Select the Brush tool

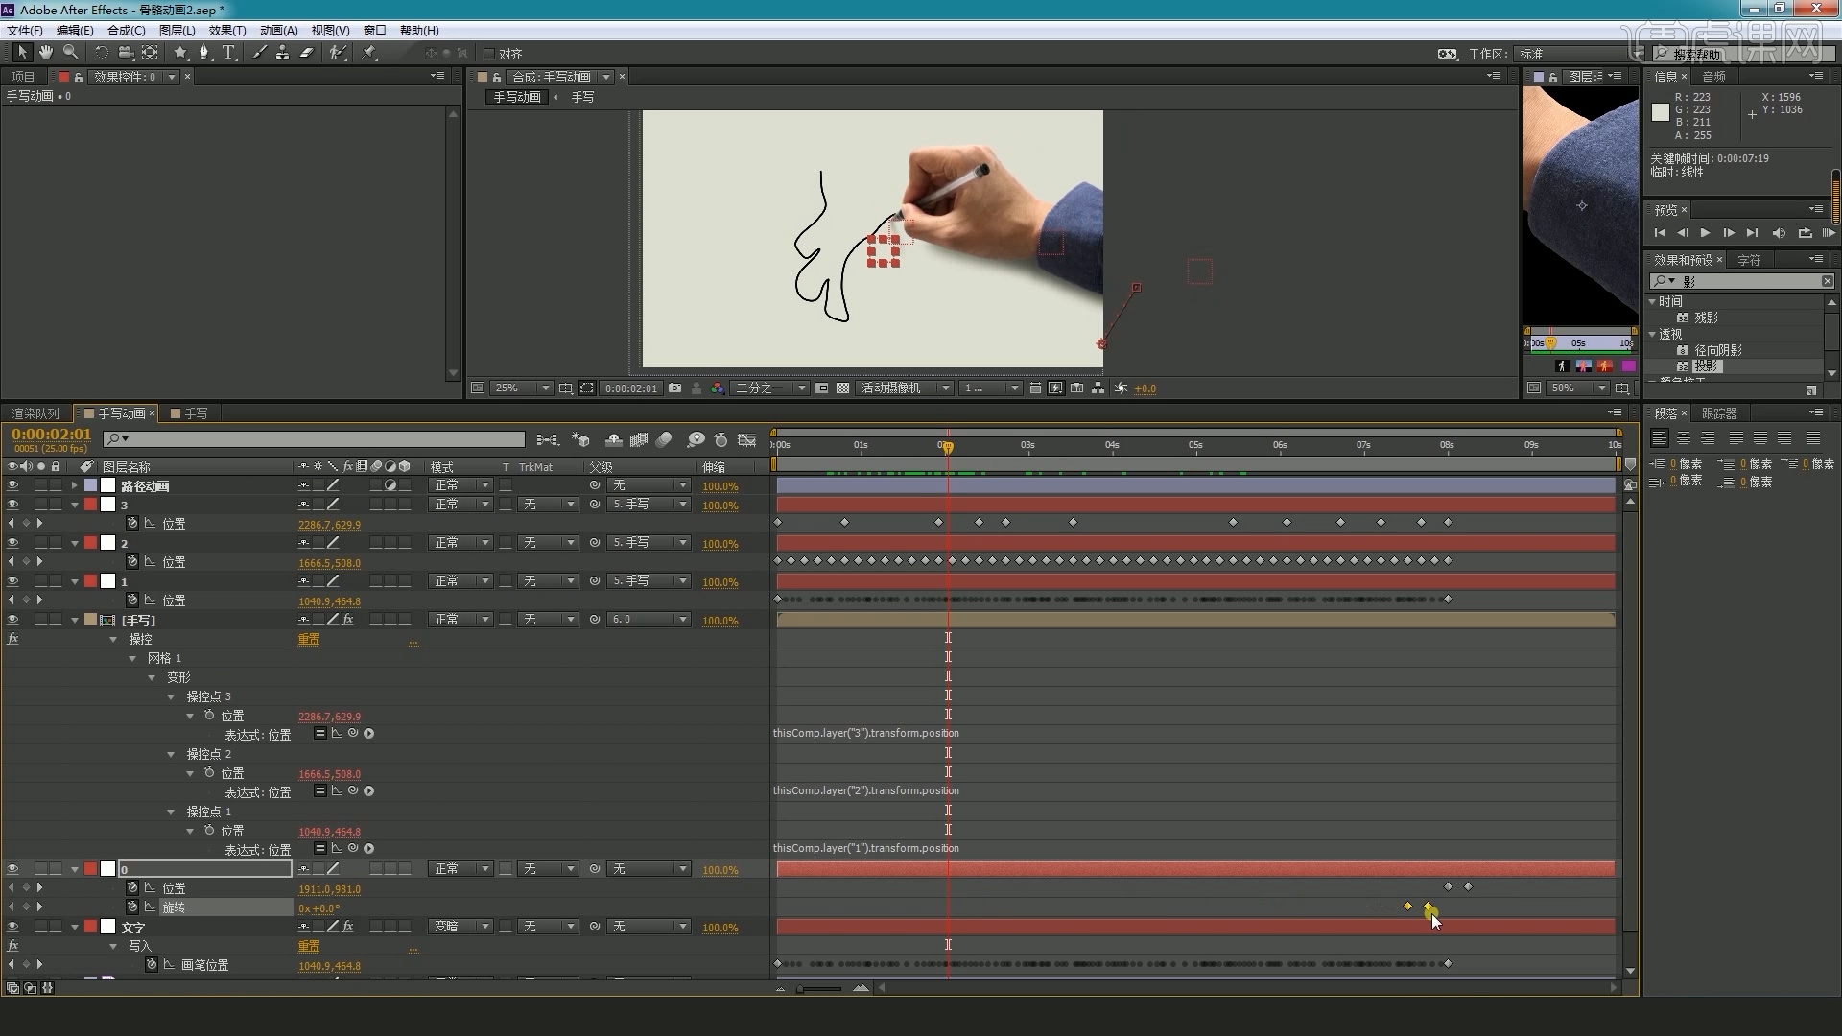point(259,53)
